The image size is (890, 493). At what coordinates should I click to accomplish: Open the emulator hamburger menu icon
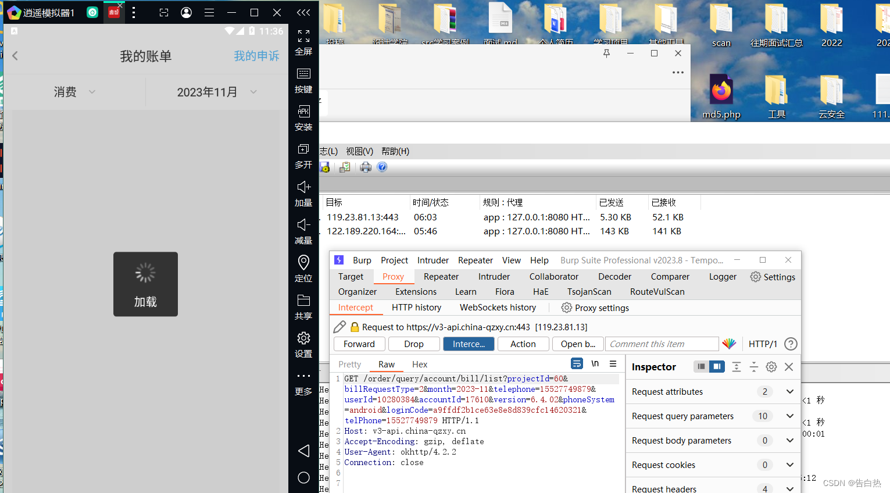click(209, 12)
